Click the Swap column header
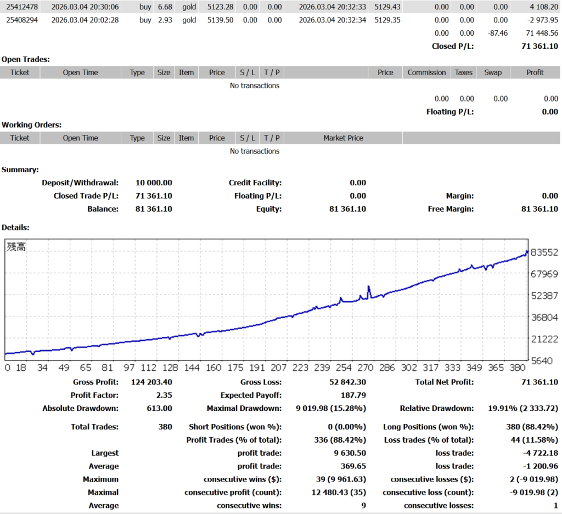Screen dimensions: 562x514 tap(492, 72)
